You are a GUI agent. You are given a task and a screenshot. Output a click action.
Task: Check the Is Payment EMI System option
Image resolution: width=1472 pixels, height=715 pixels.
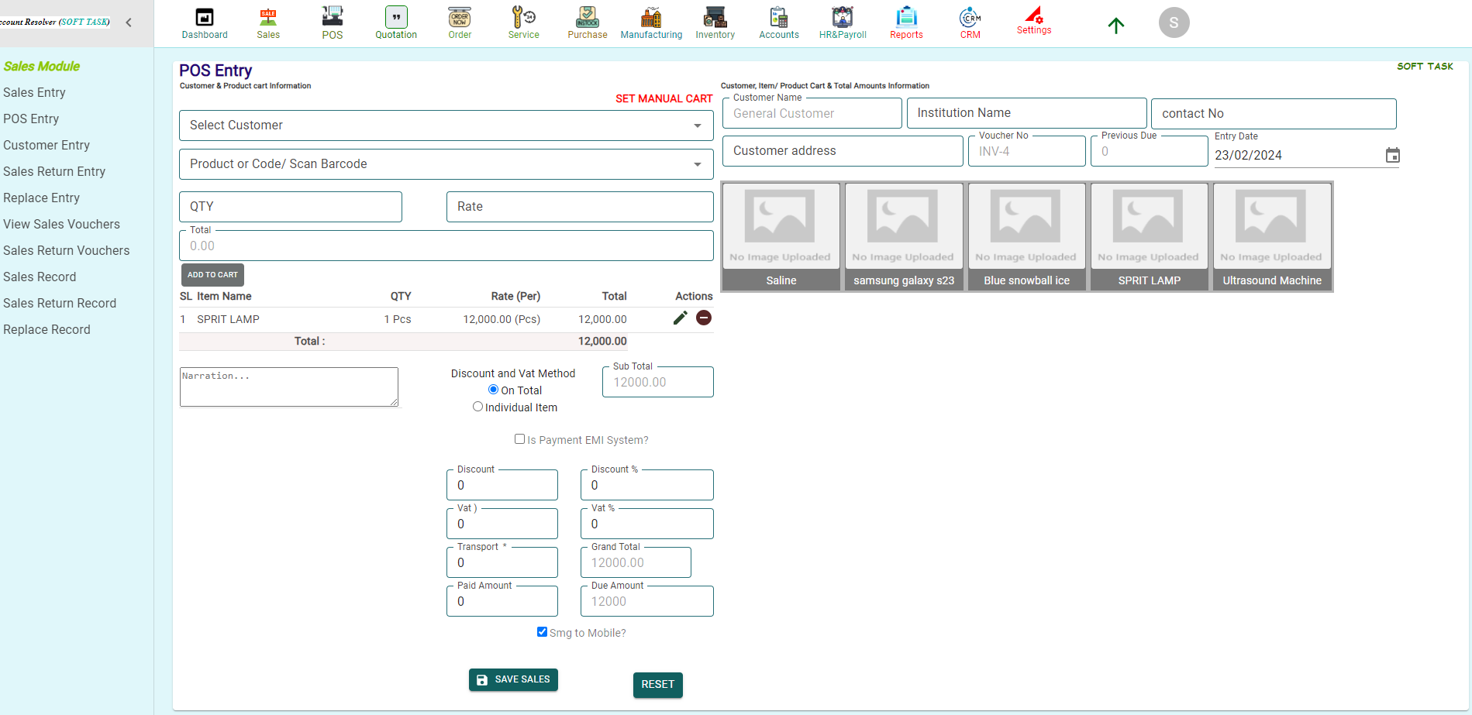(x=519, y=438)
